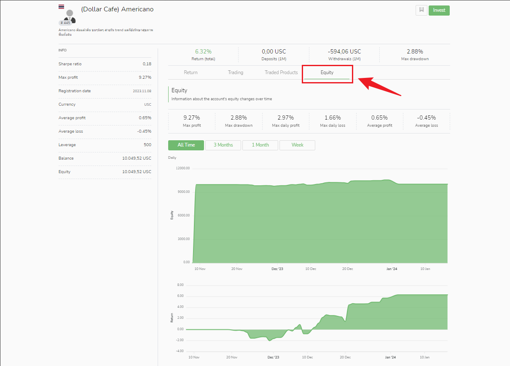The image size is (510, 366).
Task: Select the Week range button
Action: 297,145
